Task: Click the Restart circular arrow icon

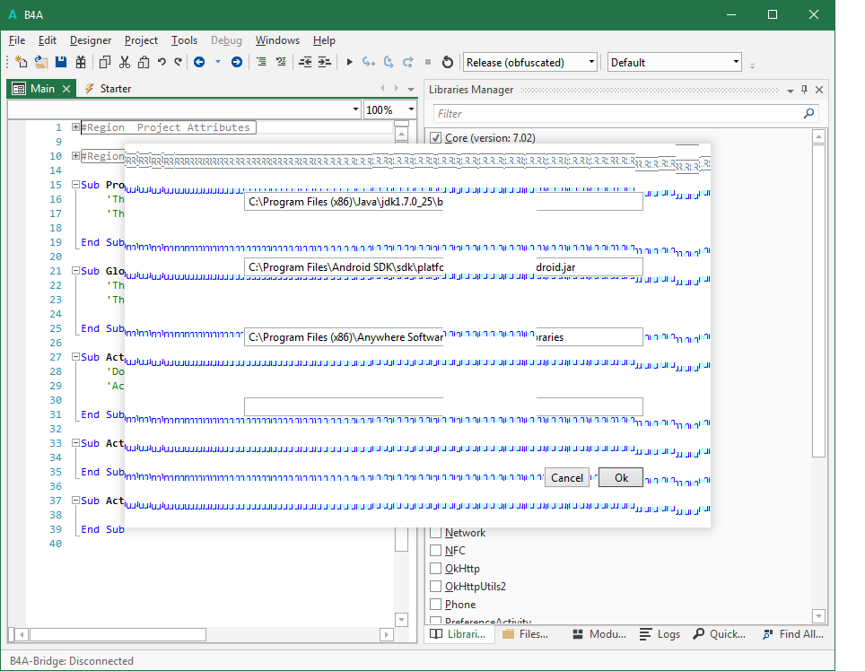Action: (448, 62)
